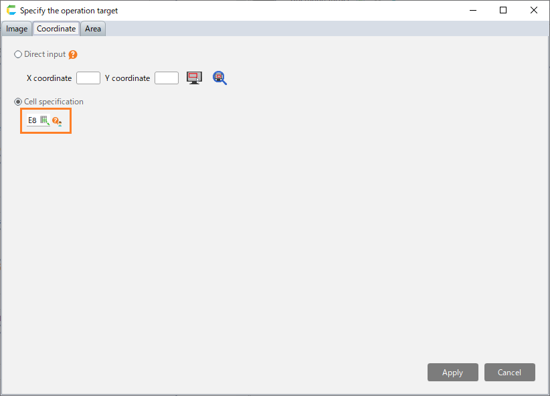Click the window title text

[69, 11]
